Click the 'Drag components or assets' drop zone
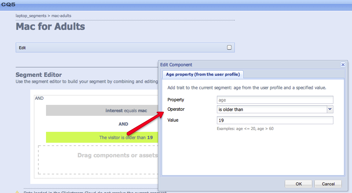The width and height of the screenshot is (352, 193). tap(98, 159)
